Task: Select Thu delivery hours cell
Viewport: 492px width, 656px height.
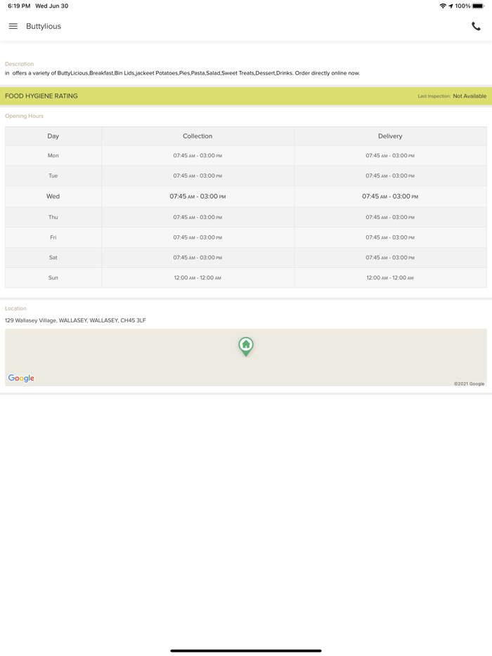Action: tap(390, 217)
